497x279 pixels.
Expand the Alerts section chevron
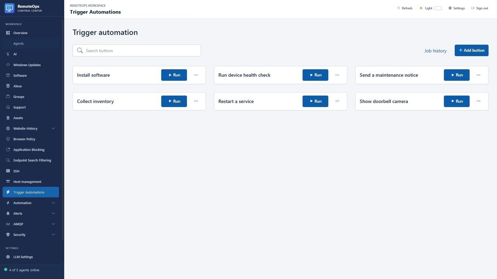[x=53, y=213]
